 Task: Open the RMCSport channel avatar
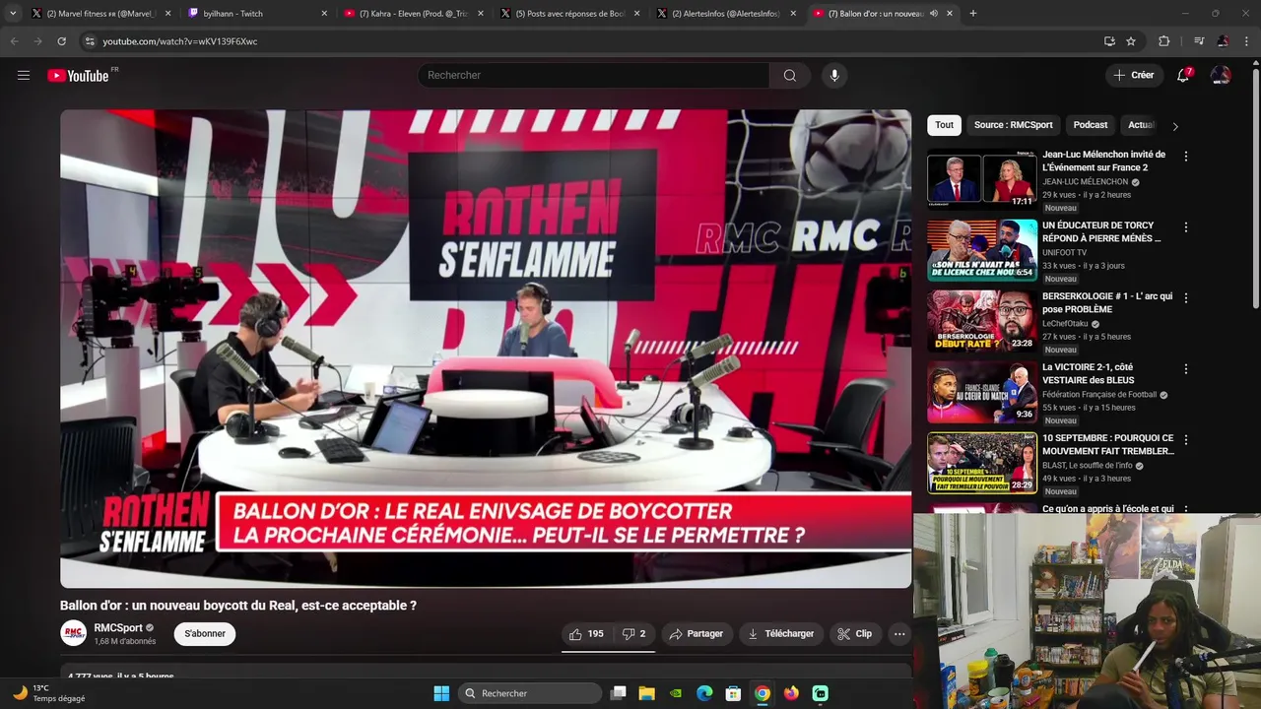74,633
